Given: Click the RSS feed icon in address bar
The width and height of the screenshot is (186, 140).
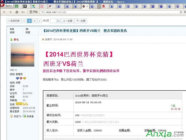Looking at the screenshot, I should [x=181, y=12].
